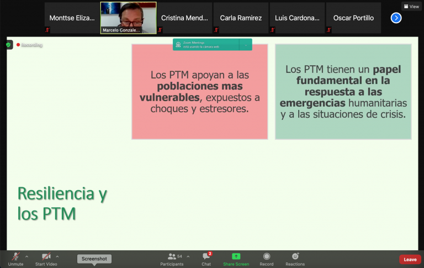Viewport: 424px width, 268px height.
Task: Expand the arrow next to Participants
Action: point(188,256)
